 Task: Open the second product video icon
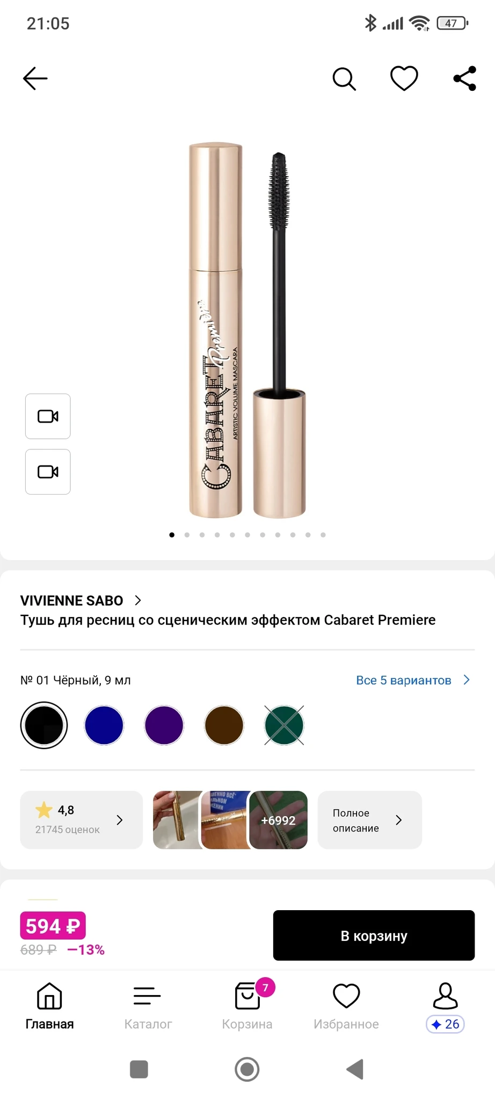(x=48, y=471)
